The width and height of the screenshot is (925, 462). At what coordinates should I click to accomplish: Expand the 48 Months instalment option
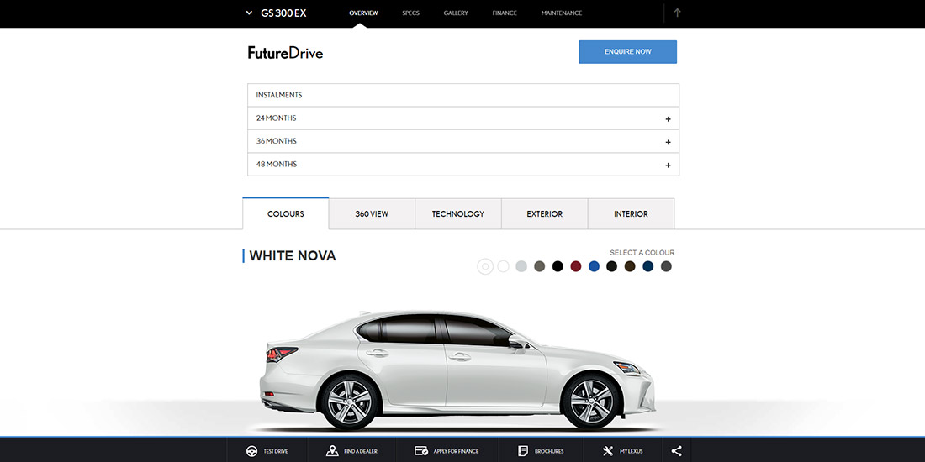point(463,165)
